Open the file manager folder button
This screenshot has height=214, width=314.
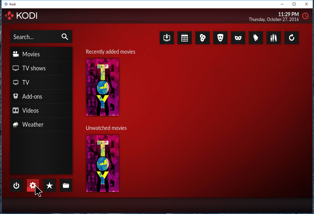(x=66, y=185)
